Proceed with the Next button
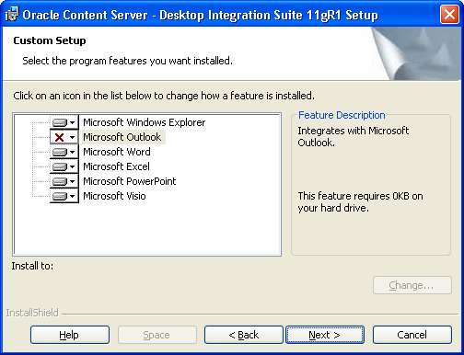The height and width of the screenshot is (355, 464). (x=325, y=335)
